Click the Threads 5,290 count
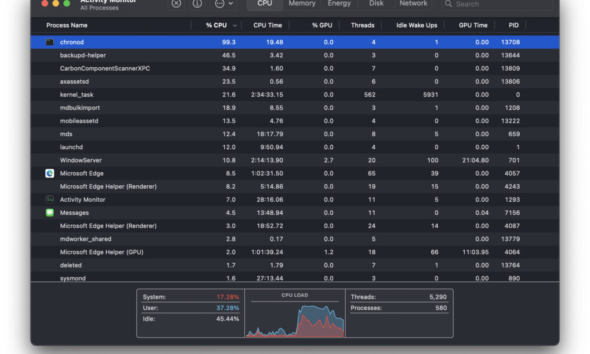Screen dimensions: 590x354 point(438,297)
